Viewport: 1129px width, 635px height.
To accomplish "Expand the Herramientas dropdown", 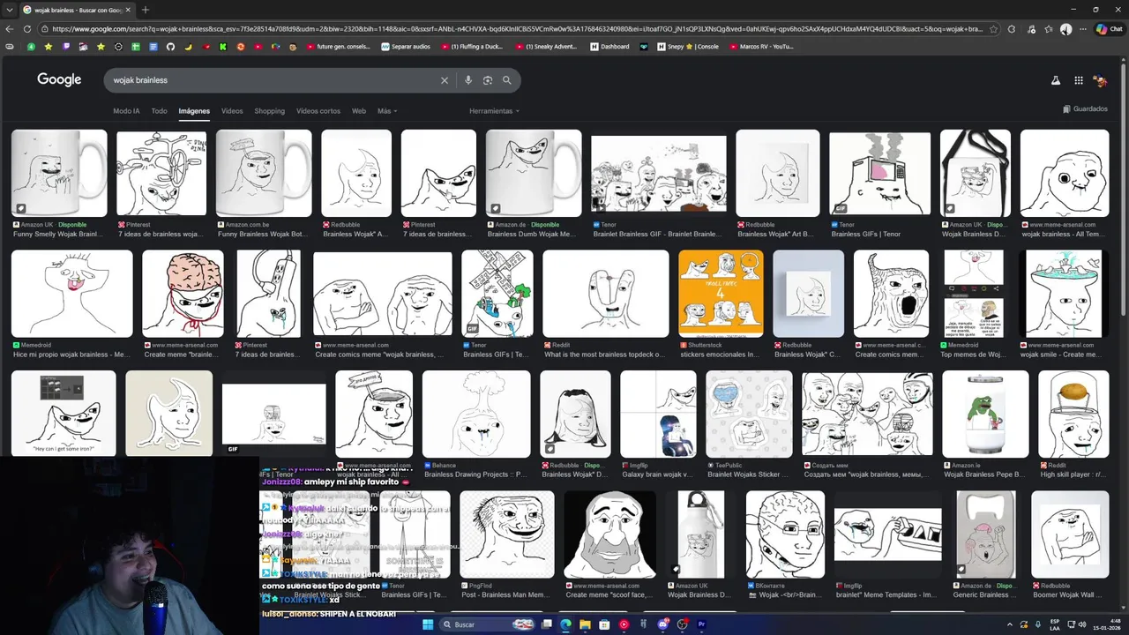I will pyautogui.click(x=494, y=111).
